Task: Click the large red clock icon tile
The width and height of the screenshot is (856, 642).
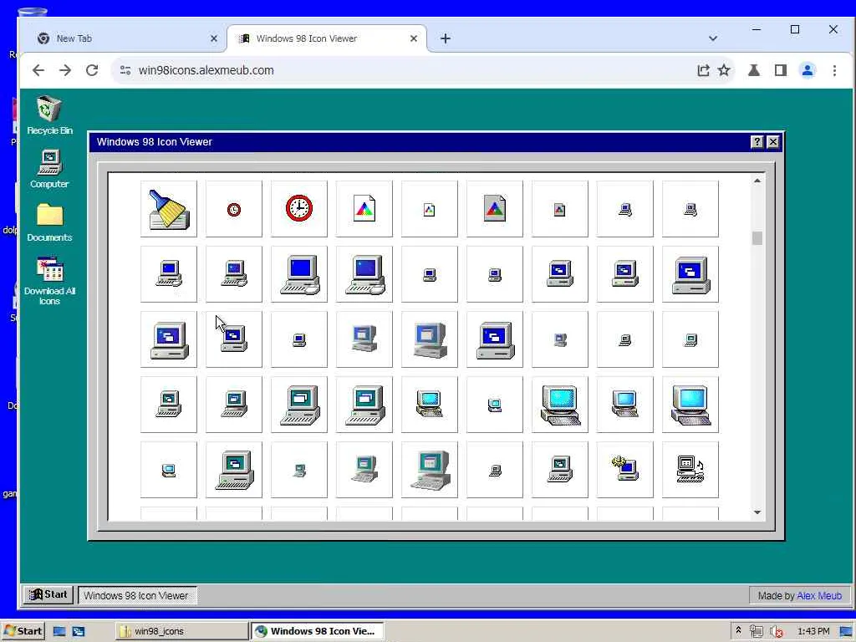Action: [x=299, y=209]
